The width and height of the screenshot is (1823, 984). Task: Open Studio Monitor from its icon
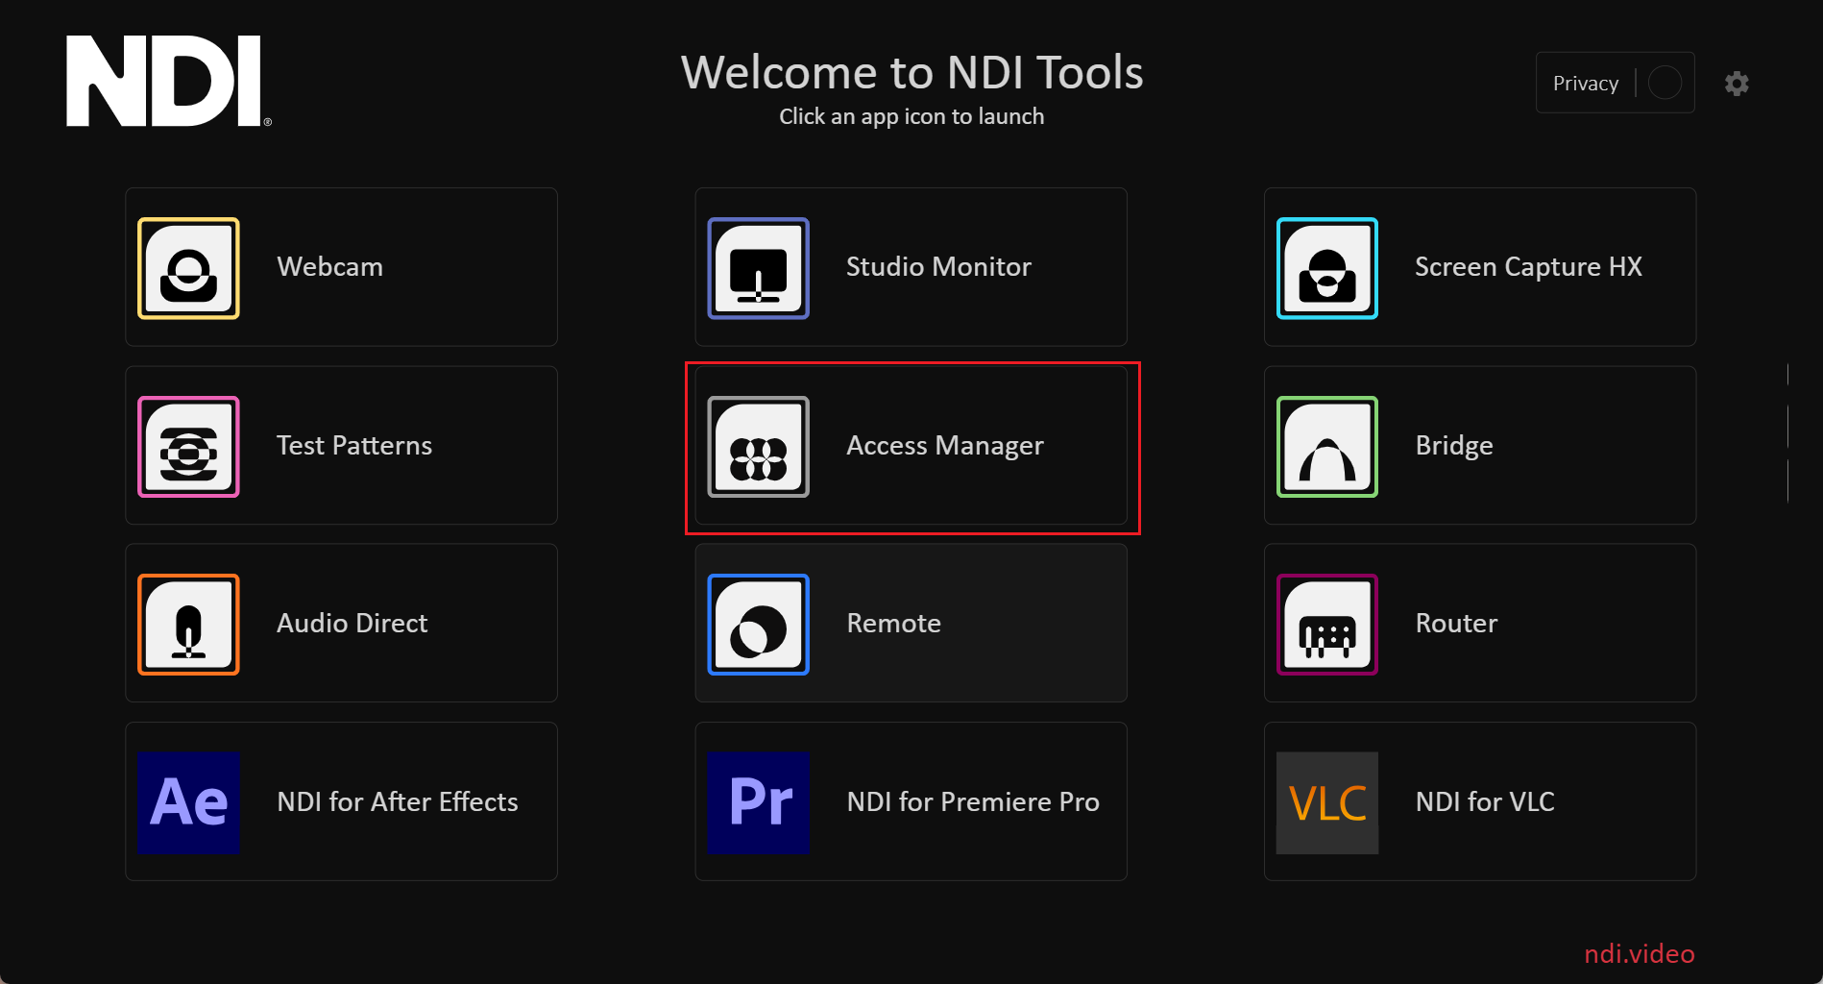click(758, 268)
